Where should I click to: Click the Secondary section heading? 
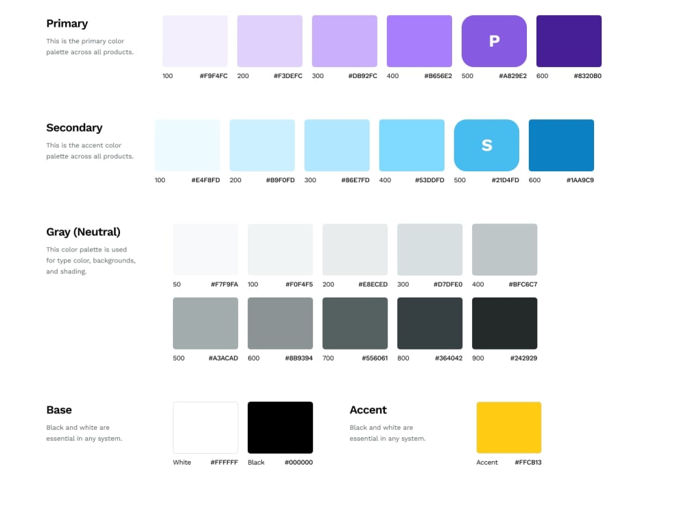[x=74, y=127]
